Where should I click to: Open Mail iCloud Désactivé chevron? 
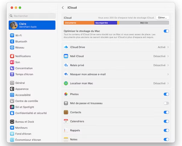click(x=168, y=56)
